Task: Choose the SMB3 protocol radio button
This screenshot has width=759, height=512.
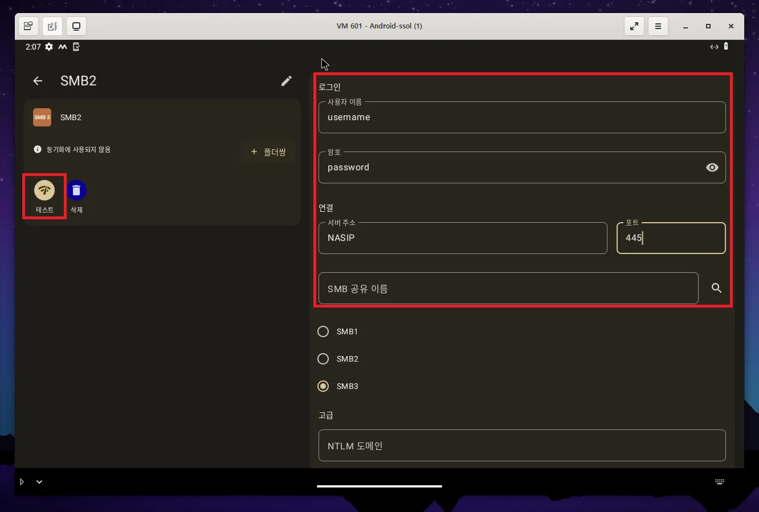Action: pos(323,386)
